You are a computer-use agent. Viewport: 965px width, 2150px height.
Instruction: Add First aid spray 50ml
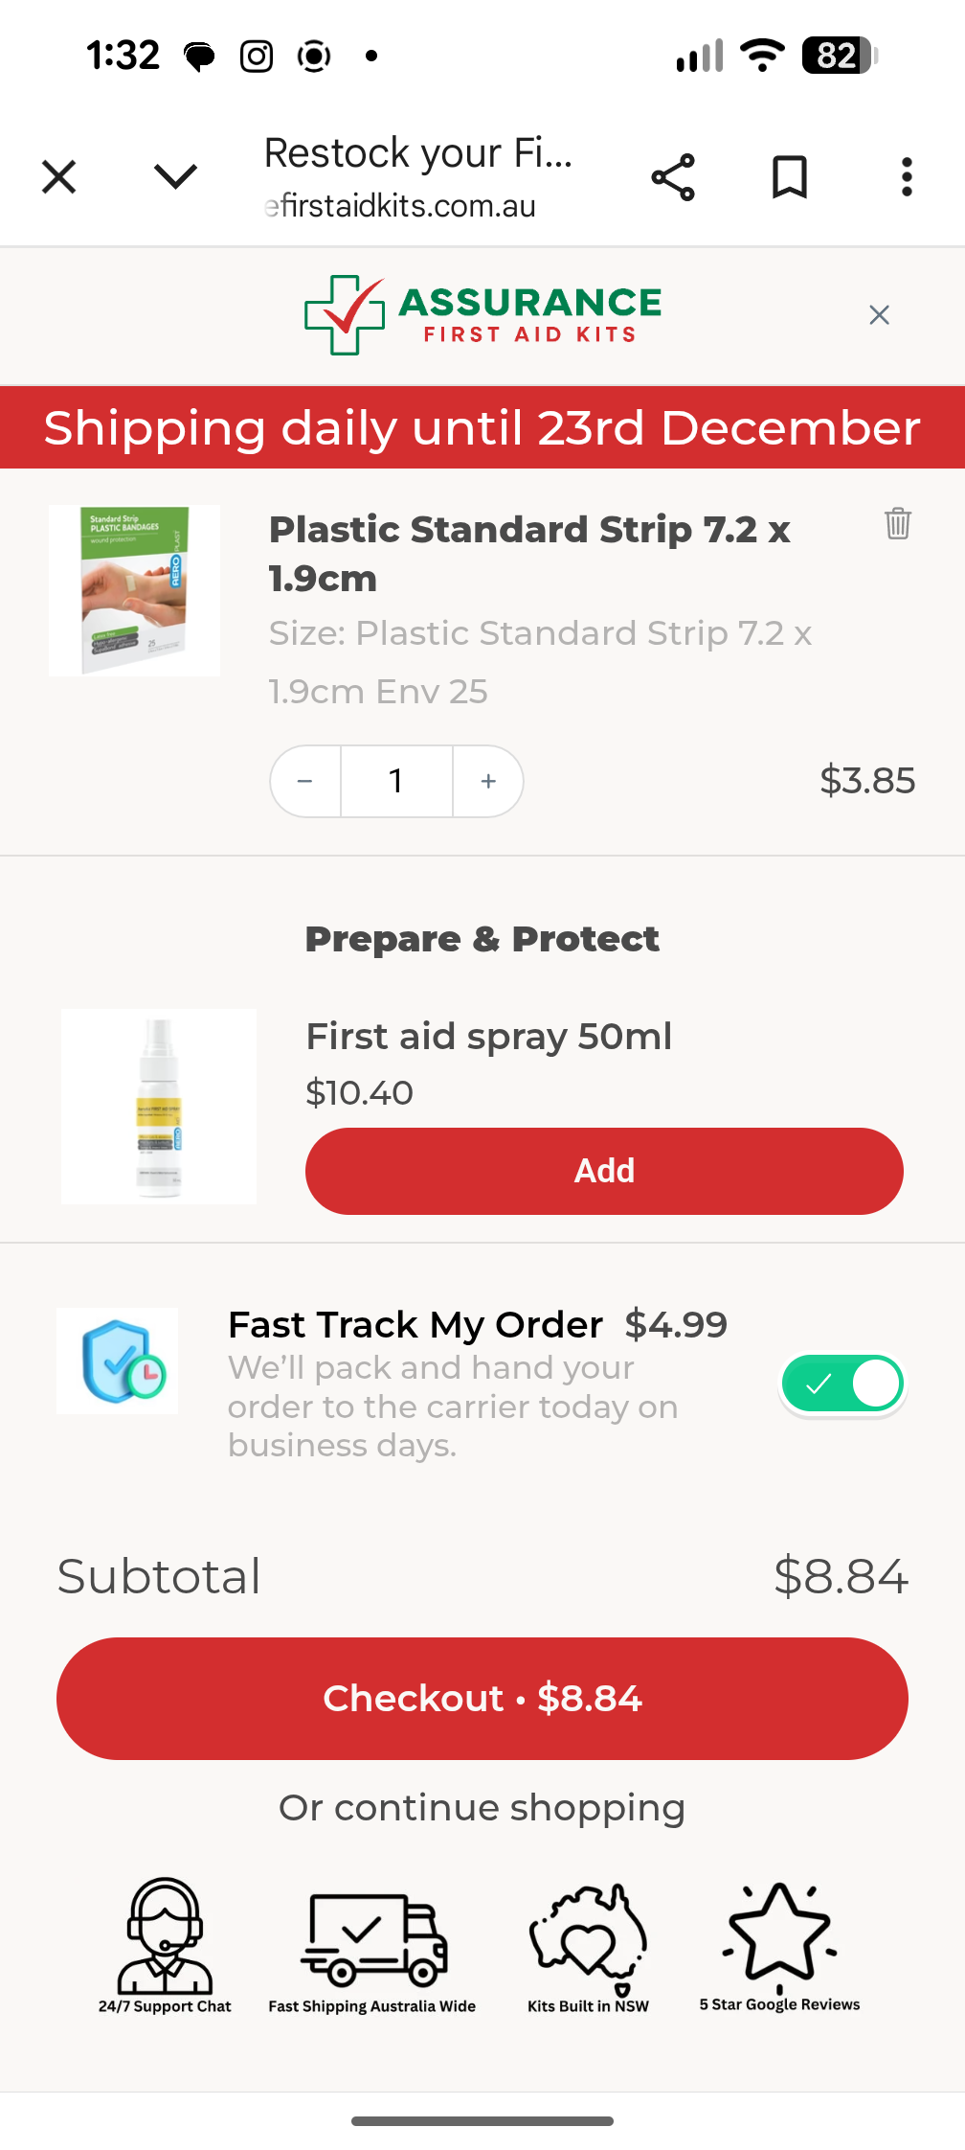click(604, 1171)
